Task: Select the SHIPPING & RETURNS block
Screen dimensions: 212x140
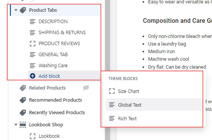Action: click(62, 33)
